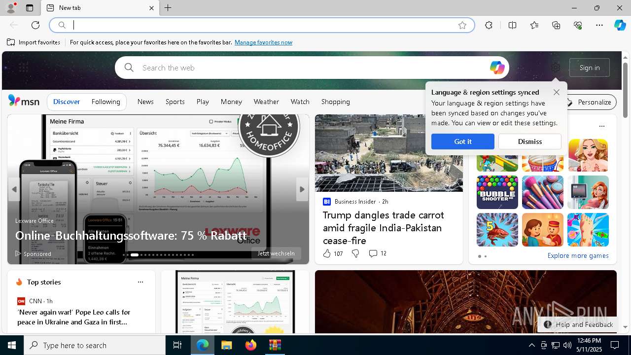Viewport: 631px width, 355px height.
Task: Open the Copilot sidebar icon
Action: tap(620, 25)
